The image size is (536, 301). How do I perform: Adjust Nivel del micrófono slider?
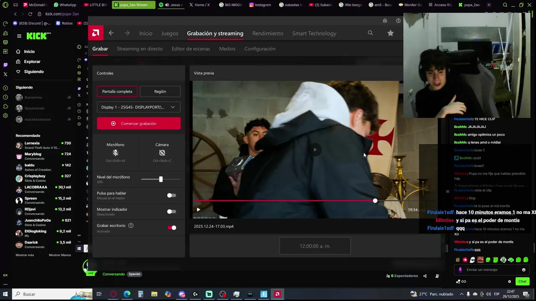click(161, 179)
